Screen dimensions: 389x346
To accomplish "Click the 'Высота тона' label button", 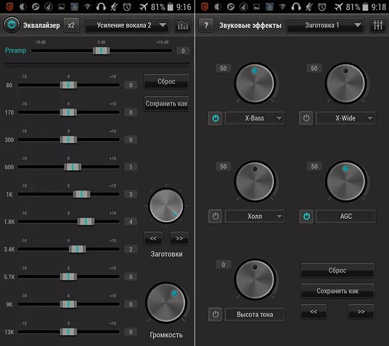I will coord(254,315).
